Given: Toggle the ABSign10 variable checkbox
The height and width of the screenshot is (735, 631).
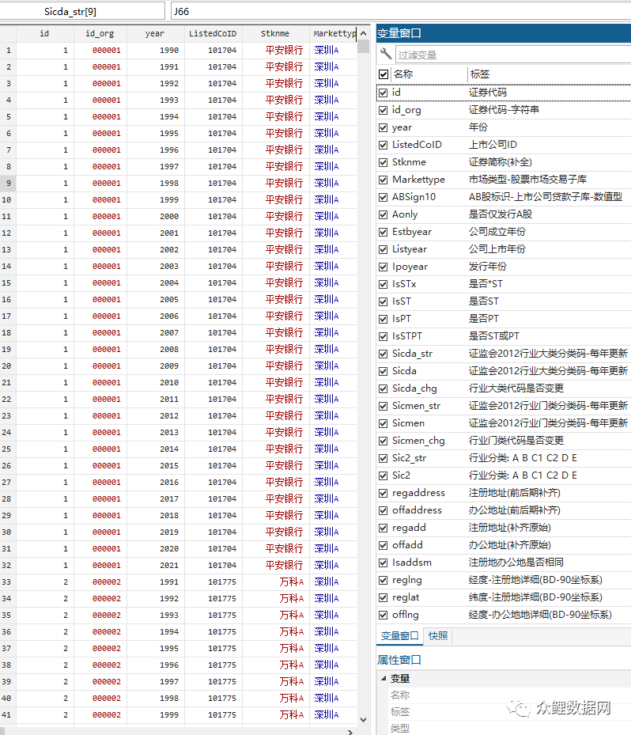Looking at the screenshot, I should click(384, 197).
